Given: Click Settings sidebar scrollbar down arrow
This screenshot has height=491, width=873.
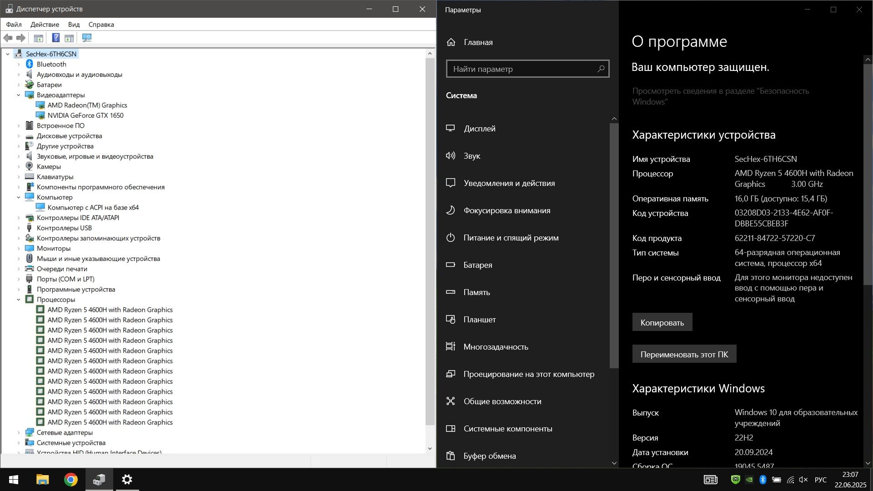Looking at the screenshot, I should (x=614, y=463).
